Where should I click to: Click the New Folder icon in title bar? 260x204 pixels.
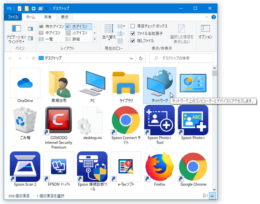[26, 8]
